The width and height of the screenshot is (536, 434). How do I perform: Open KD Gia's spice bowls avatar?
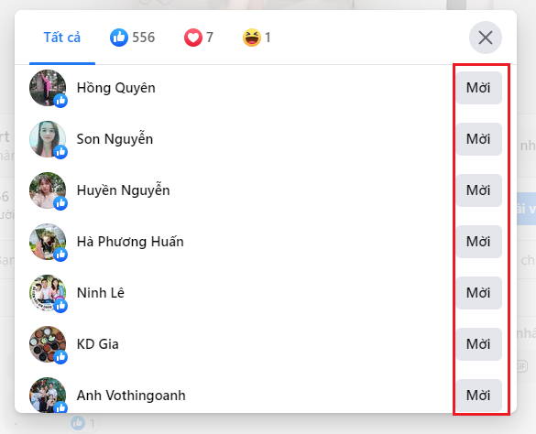coord(48,344)
